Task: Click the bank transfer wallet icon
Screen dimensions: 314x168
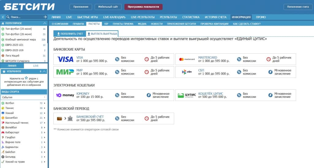Action: pyautogui.click(x=59, y=119)
